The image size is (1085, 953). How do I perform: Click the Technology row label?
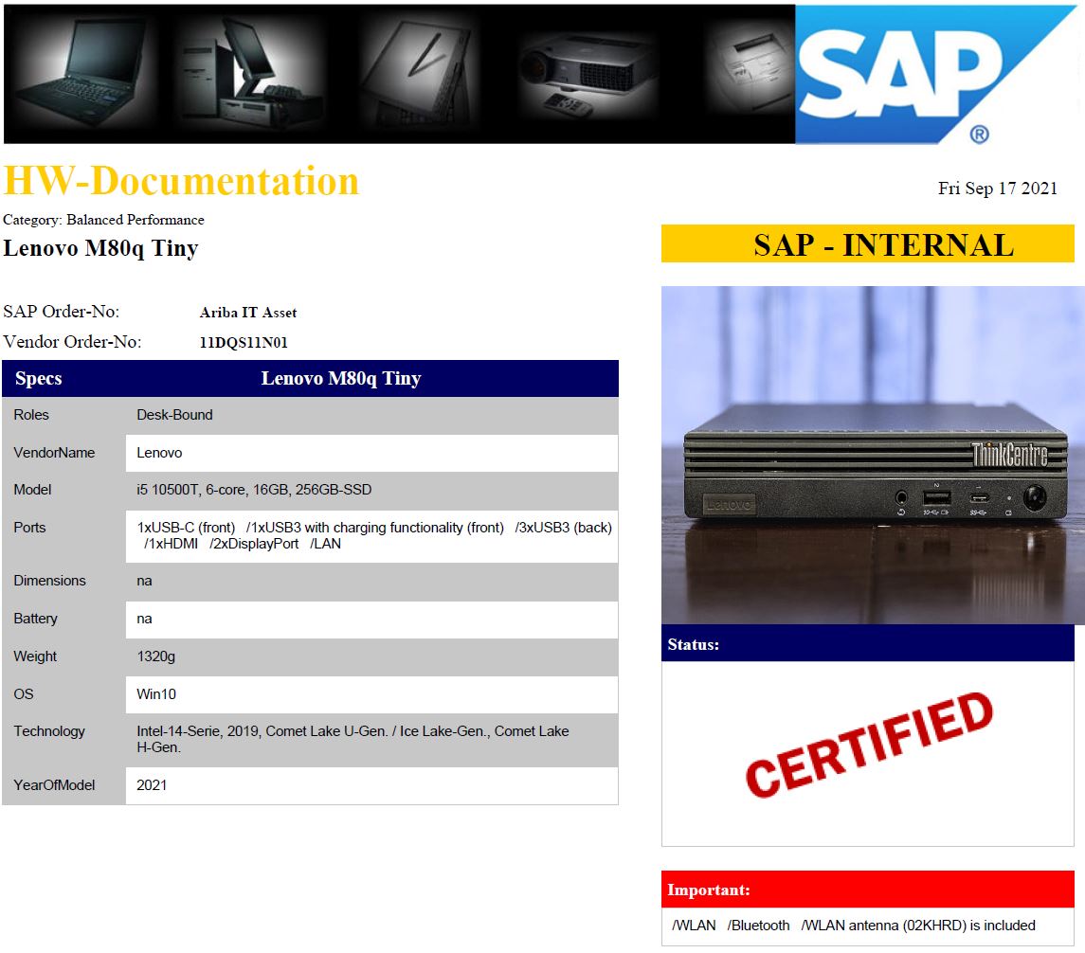point(49,731)
